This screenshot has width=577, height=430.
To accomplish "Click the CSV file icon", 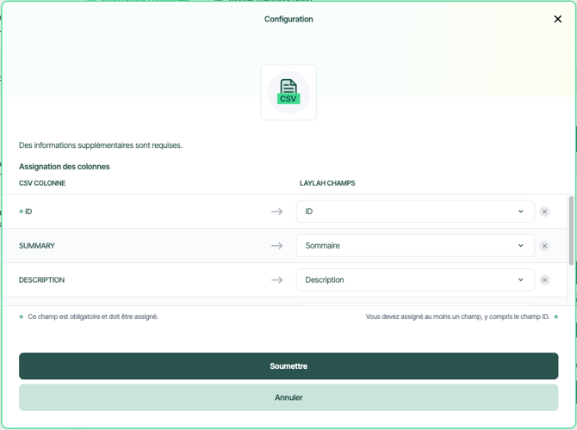I will 288,92.
